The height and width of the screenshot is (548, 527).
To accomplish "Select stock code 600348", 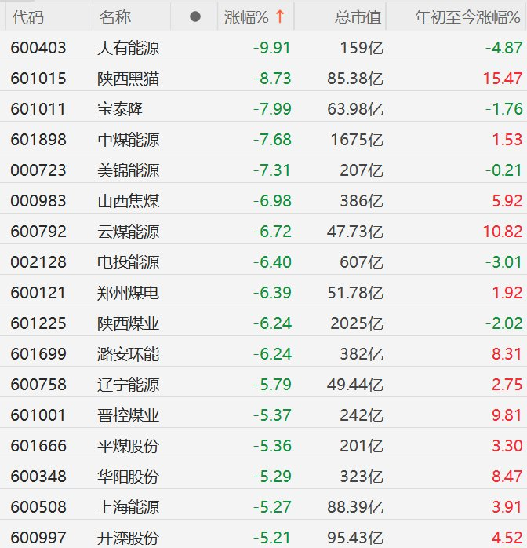I will pos(38,477).
